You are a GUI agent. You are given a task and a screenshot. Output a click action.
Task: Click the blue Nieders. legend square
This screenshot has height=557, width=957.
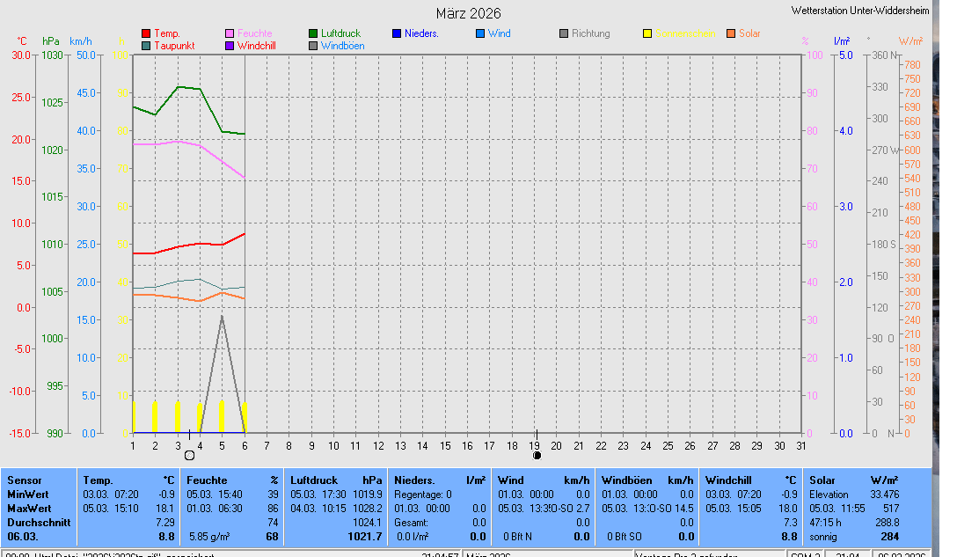(x=397, y=33)
